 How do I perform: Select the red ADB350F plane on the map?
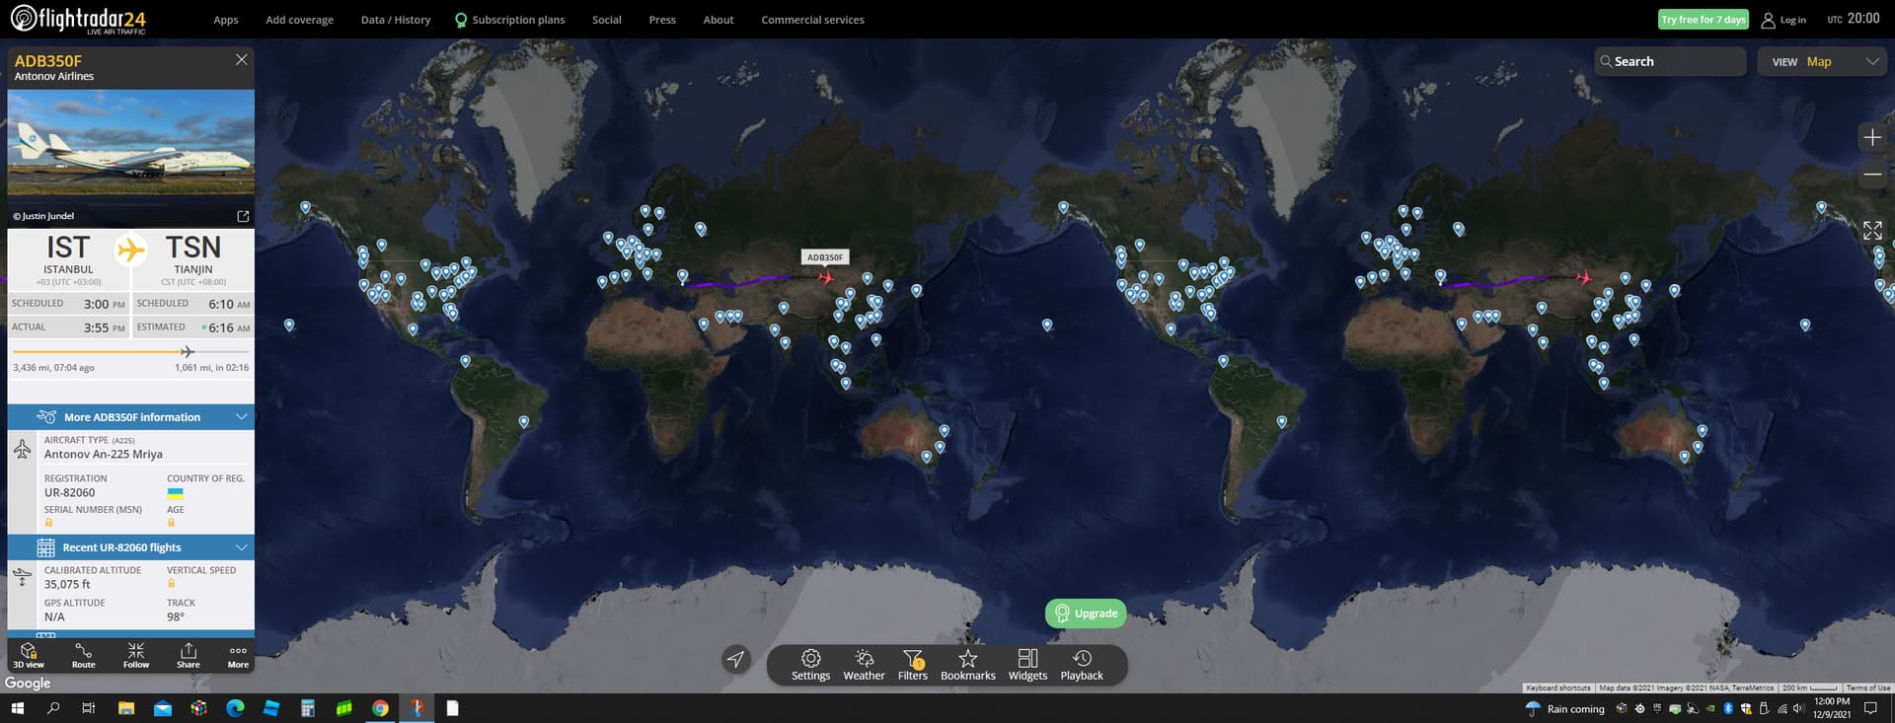pos(826,277)
